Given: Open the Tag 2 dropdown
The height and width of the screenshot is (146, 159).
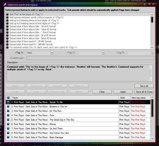Looking at the screenshot, I should click(x=103, y=53).
